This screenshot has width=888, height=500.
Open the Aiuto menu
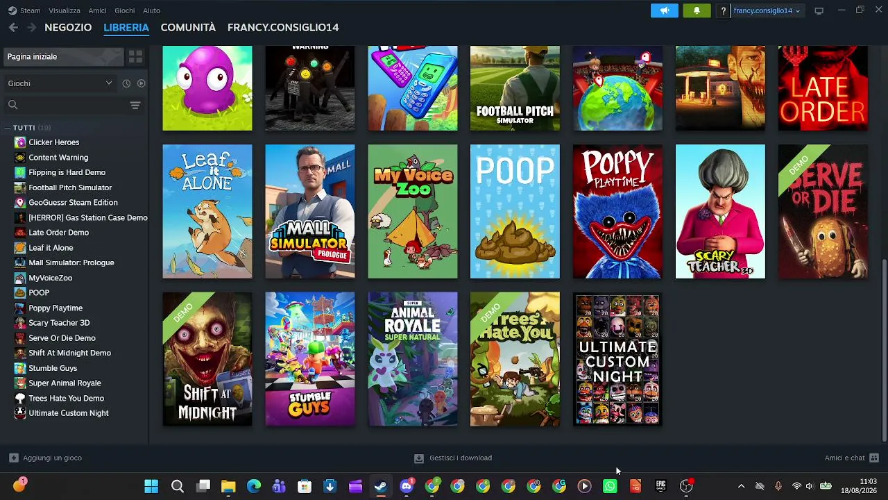tap(151, 10)
